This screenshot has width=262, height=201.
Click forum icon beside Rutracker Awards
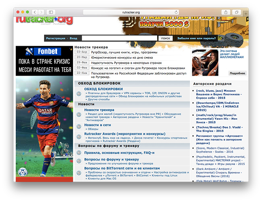pos(79,137)
